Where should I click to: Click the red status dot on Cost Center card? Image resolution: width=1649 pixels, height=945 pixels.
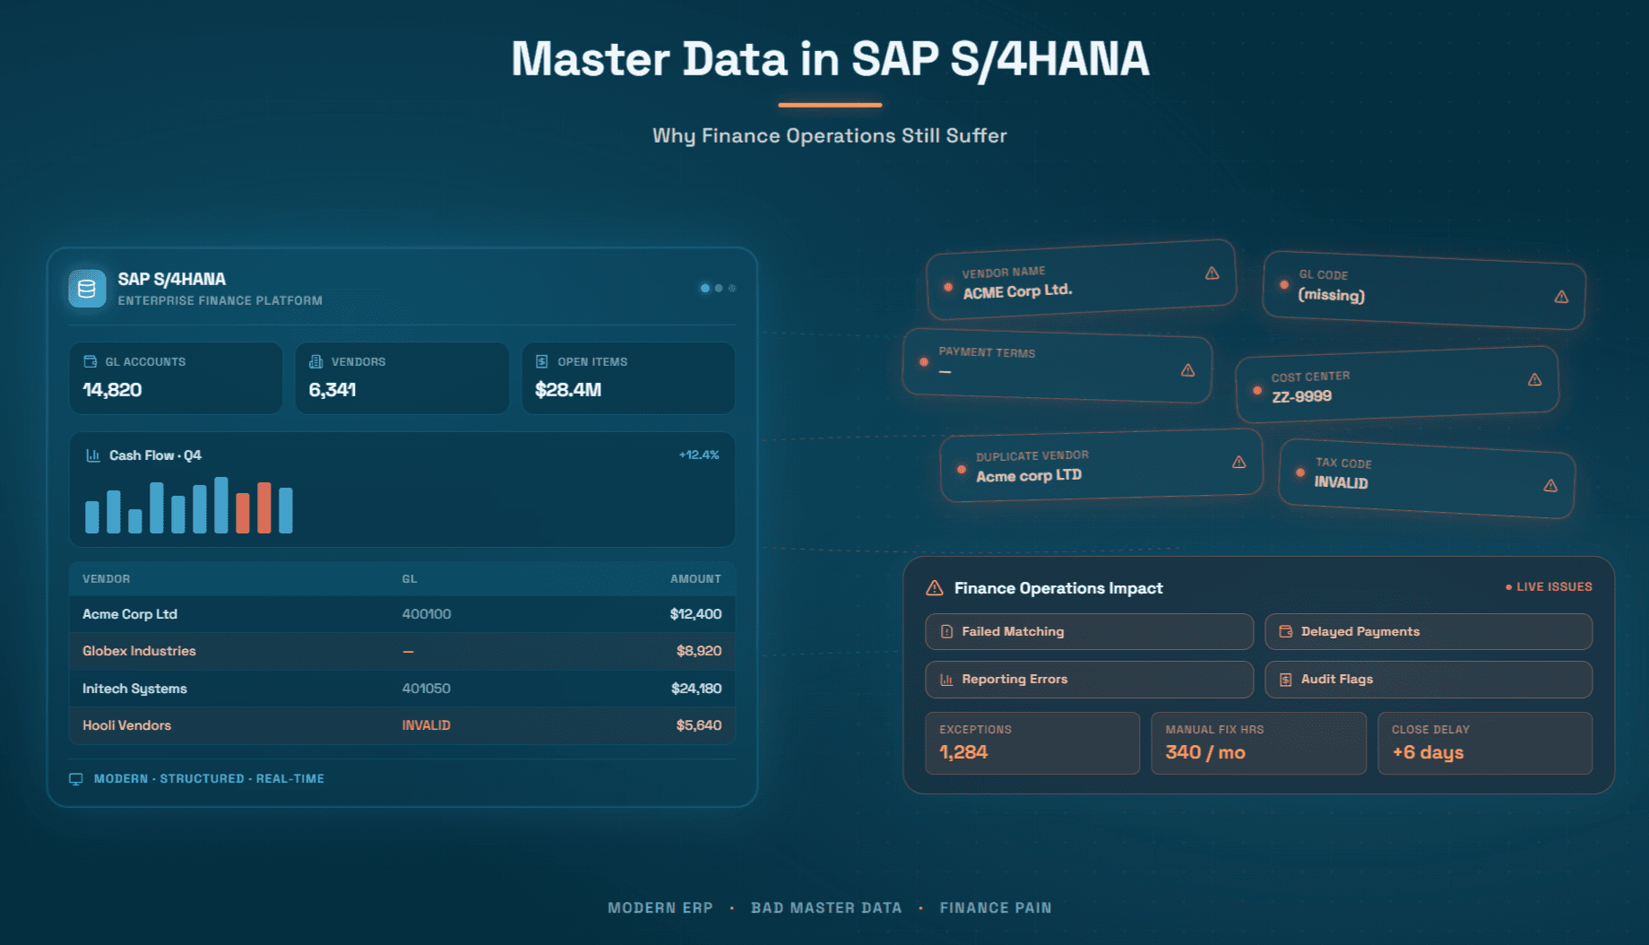(x=1256, y=391)
